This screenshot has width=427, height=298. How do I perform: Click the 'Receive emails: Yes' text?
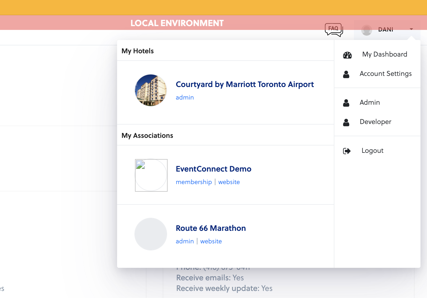(210, 278)
